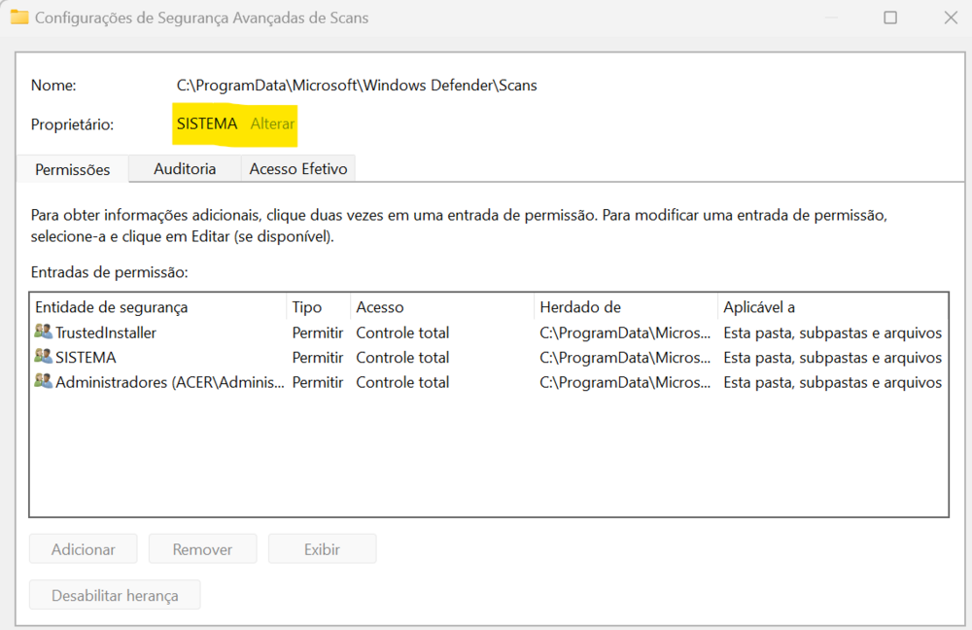Open the Acesso Efetivo tab
The width and height of the screenshot is (972, 630).
[297, 169]
